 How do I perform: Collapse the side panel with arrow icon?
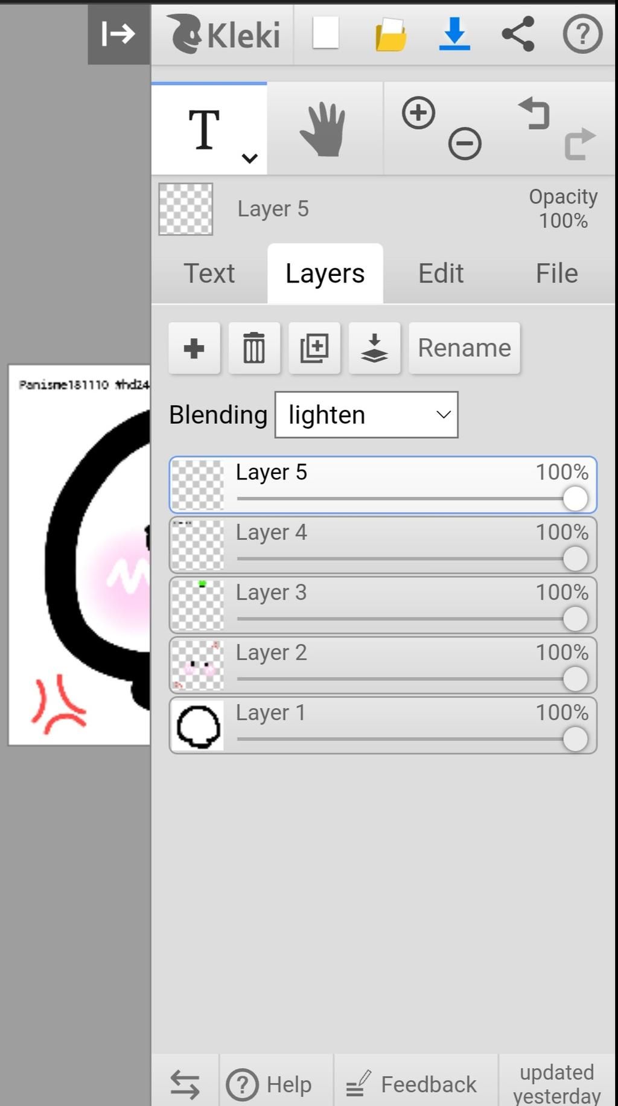tap(119, 34)
